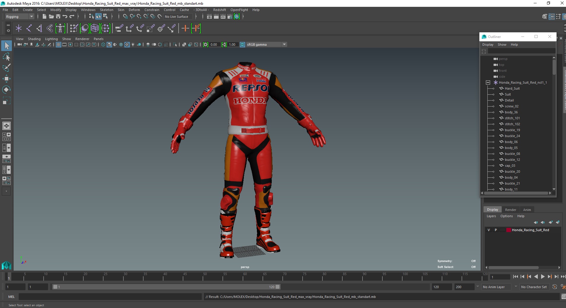Choose the Scale tool in the toolbox
Viewport: 566px width, 308px height.
pos(7,101)
